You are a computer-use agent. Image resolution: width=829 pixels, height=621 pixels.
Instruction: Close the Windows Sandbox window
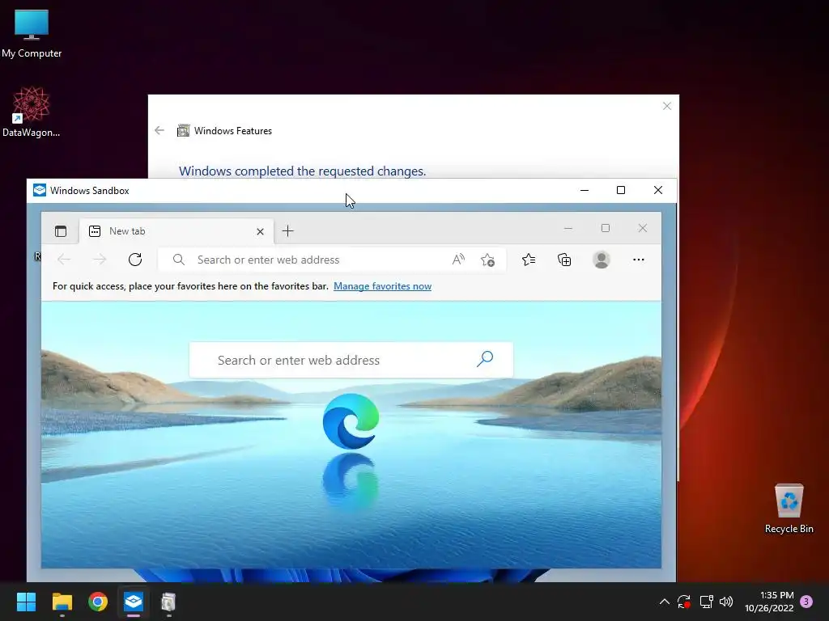[x=657, y=190]
